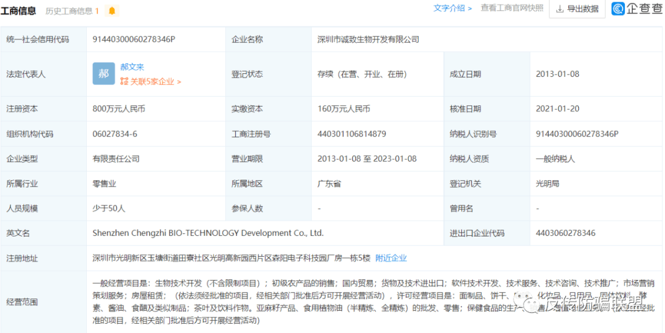The height and width of the screenshot is (333, 665).
Task: Click company name 深圳市诚致生物开发有限公司
Action: pos(368,39)
